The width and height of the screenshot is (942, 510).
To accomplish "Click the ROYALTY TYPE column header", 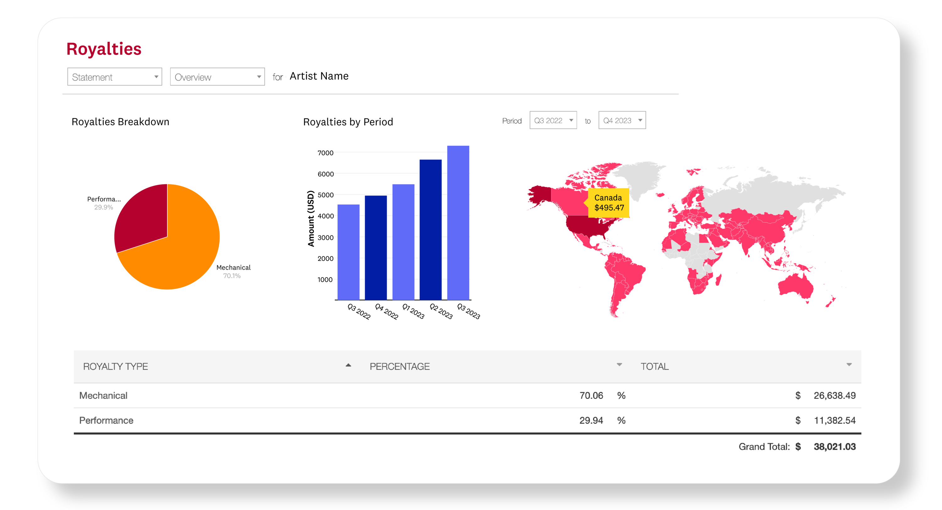I will pos(116,366).
